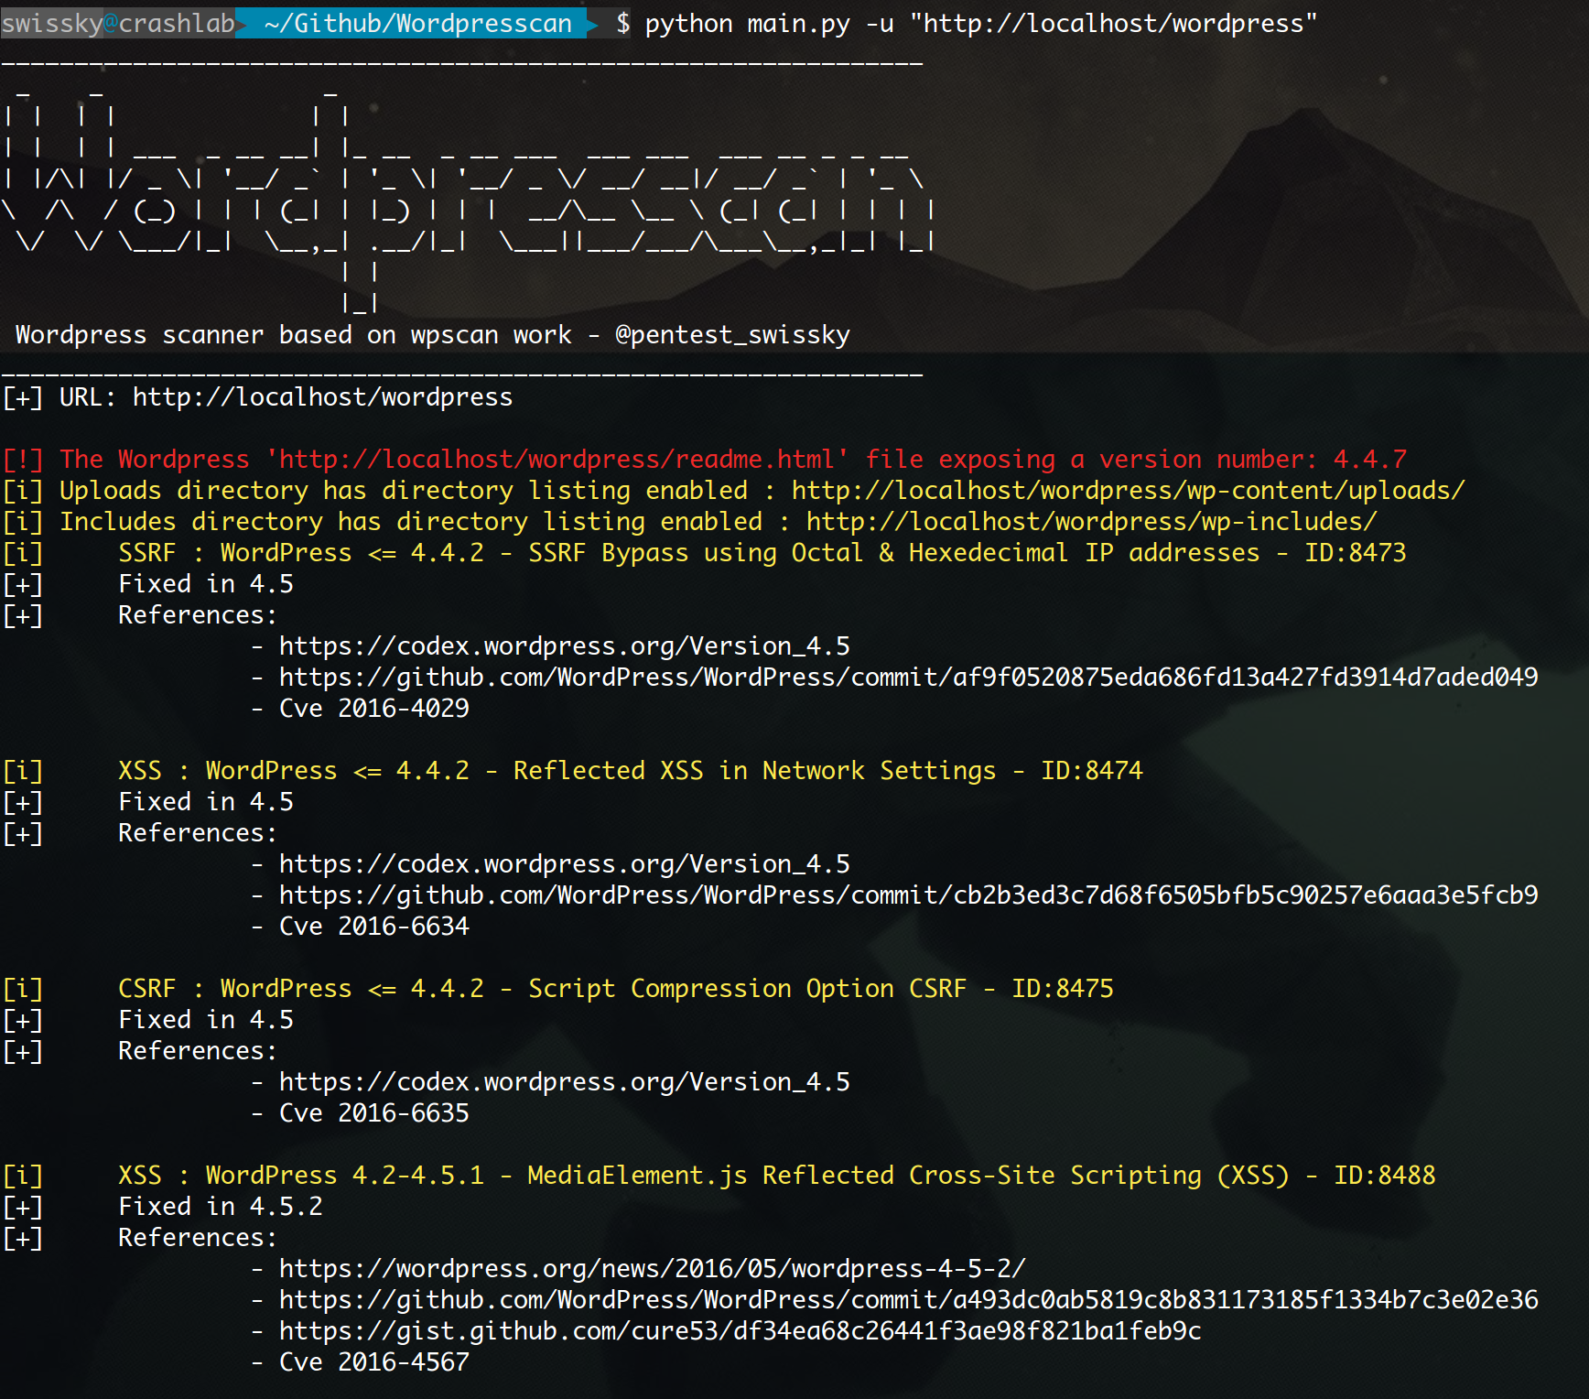
Task: Click the Script Compression Option CSRF title
Action: click(x=615, y=989)
